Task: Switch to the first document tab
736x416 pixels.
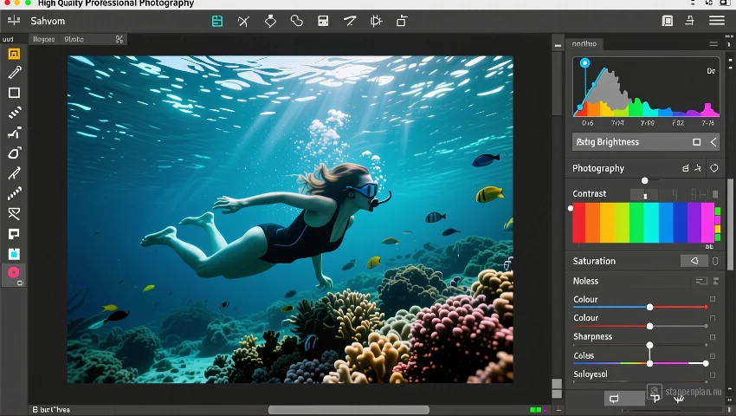Action: click(43, 40)
